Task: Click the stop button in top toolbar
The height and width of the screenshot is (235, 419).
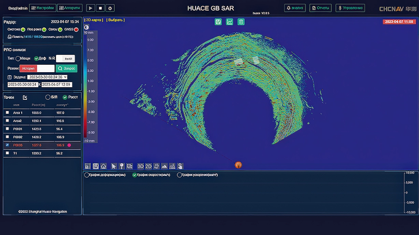Action: [100, 8]
